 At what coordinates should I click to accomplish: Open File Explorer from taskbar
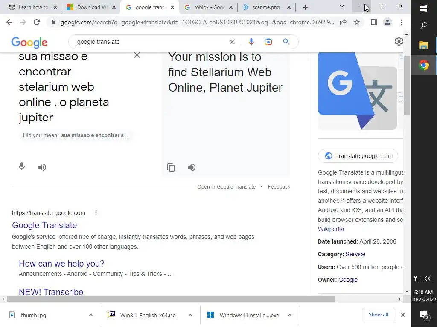(424, 45)
